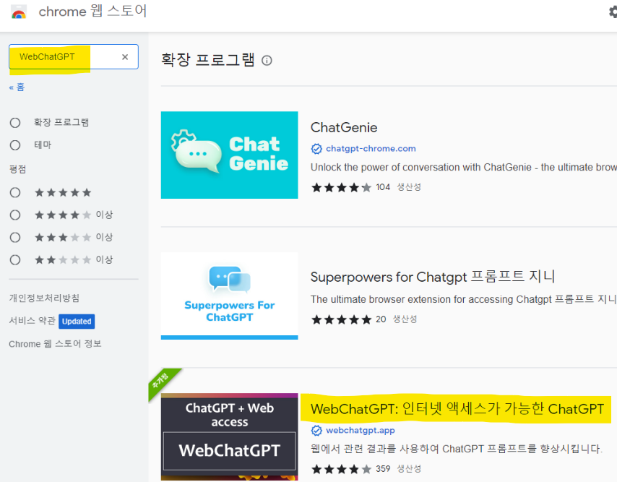Open the WebChatGPT extension thumbnail
The height and width of the screenshot is (482, 617).
[230, 436]
